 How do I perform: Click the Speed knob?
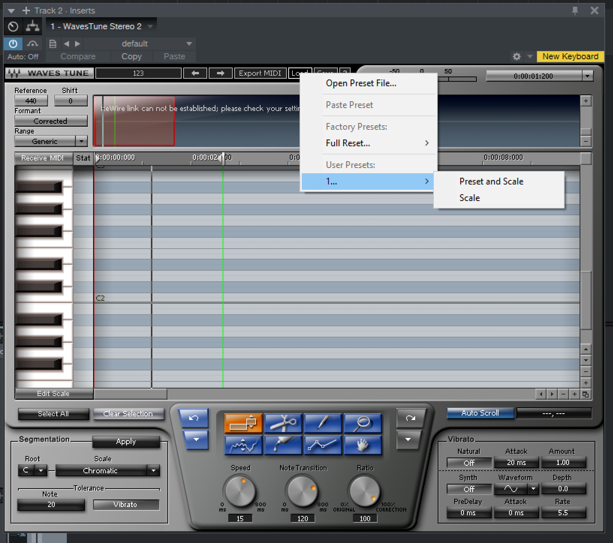click(239, 491)
